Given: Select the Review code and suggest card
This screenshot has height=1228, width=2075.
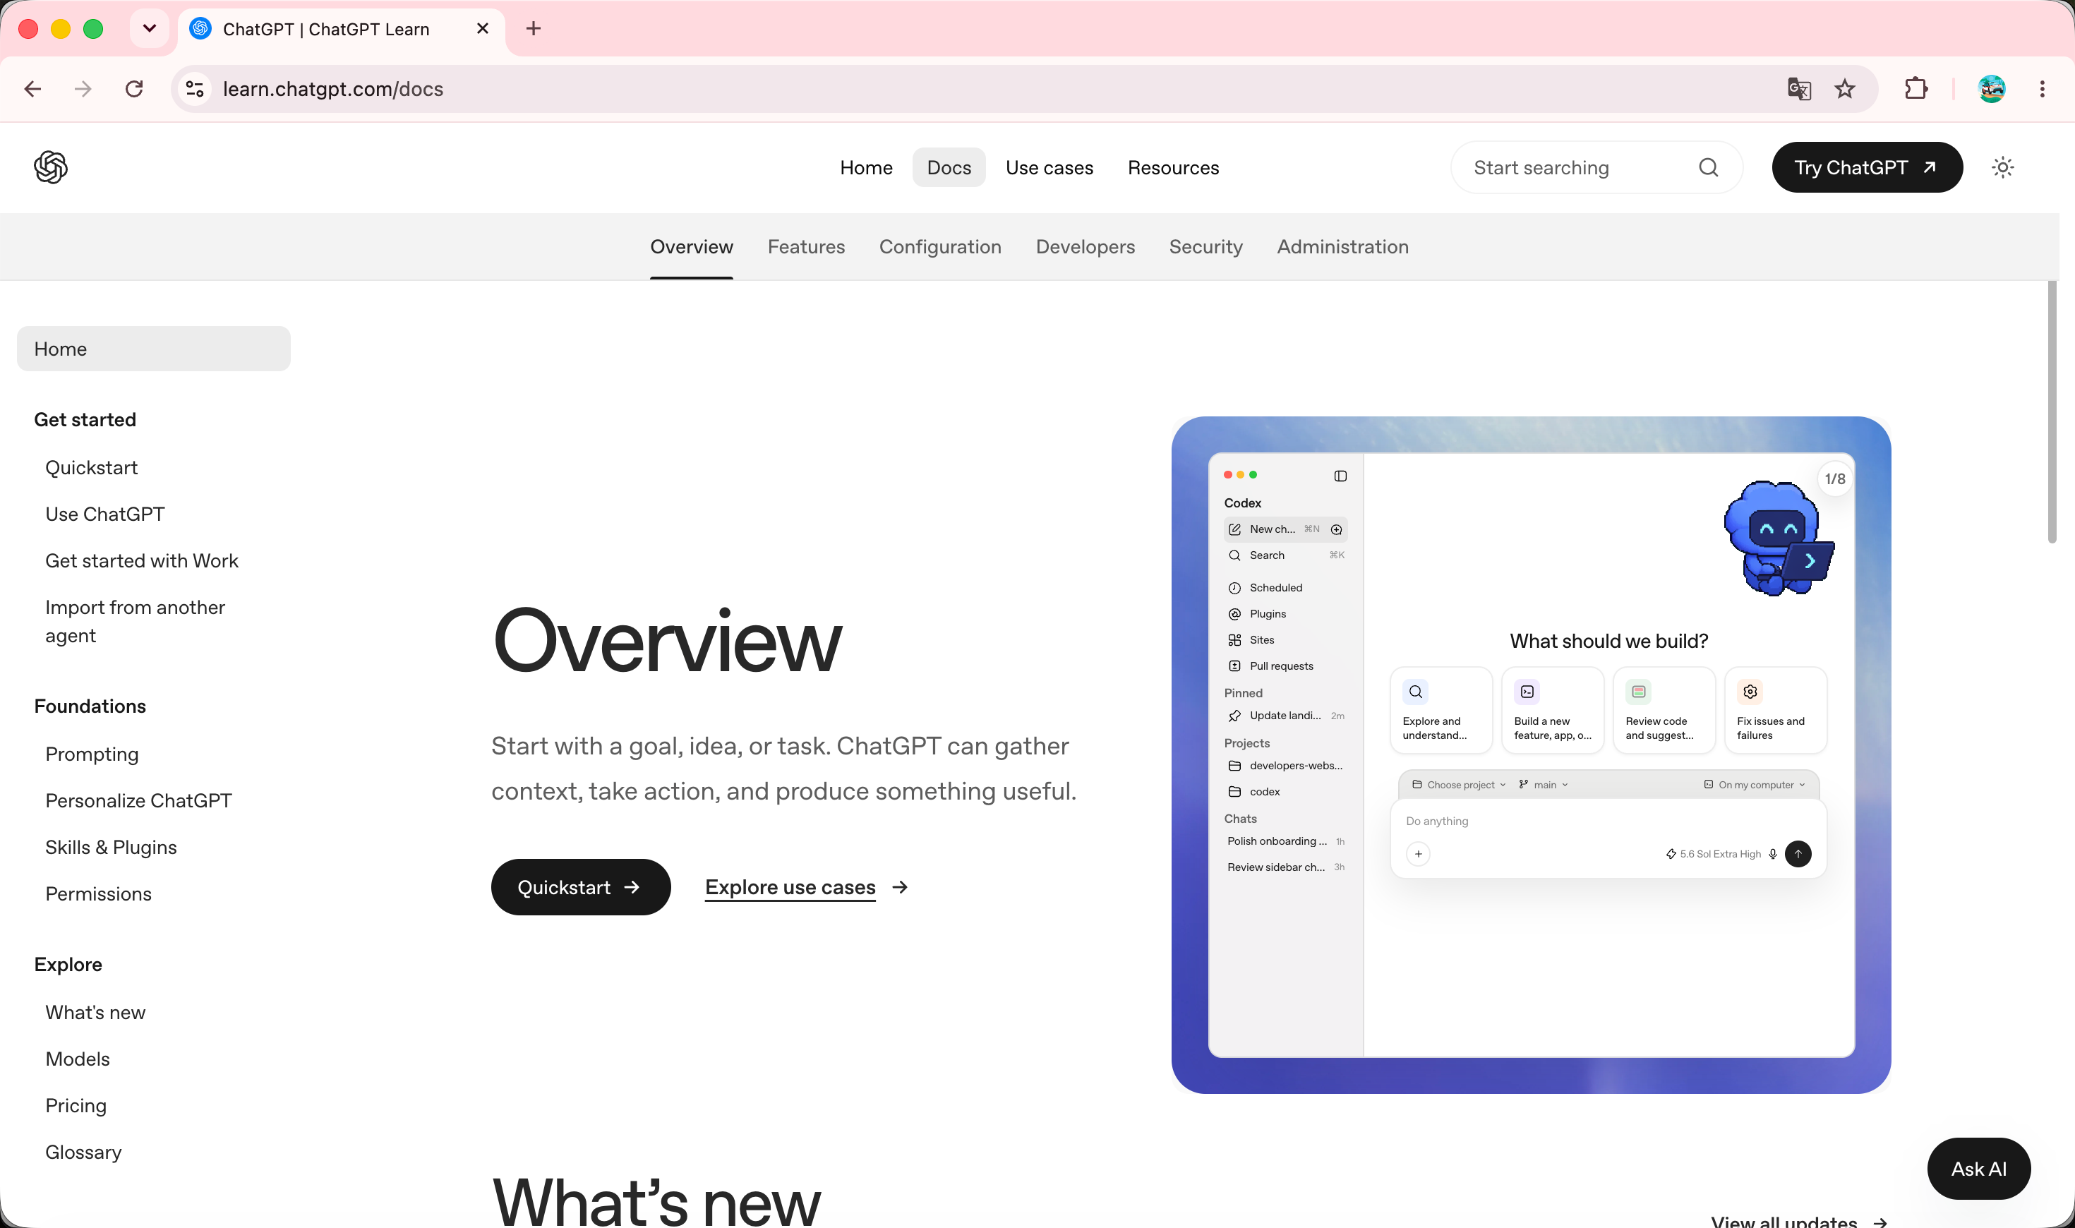Looking at the screenshot, I should pyautogui.click(x=1664, y=710).
